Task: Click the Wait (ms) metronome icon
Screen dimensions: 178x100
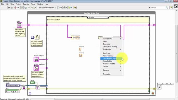Action: pos(37,37)
